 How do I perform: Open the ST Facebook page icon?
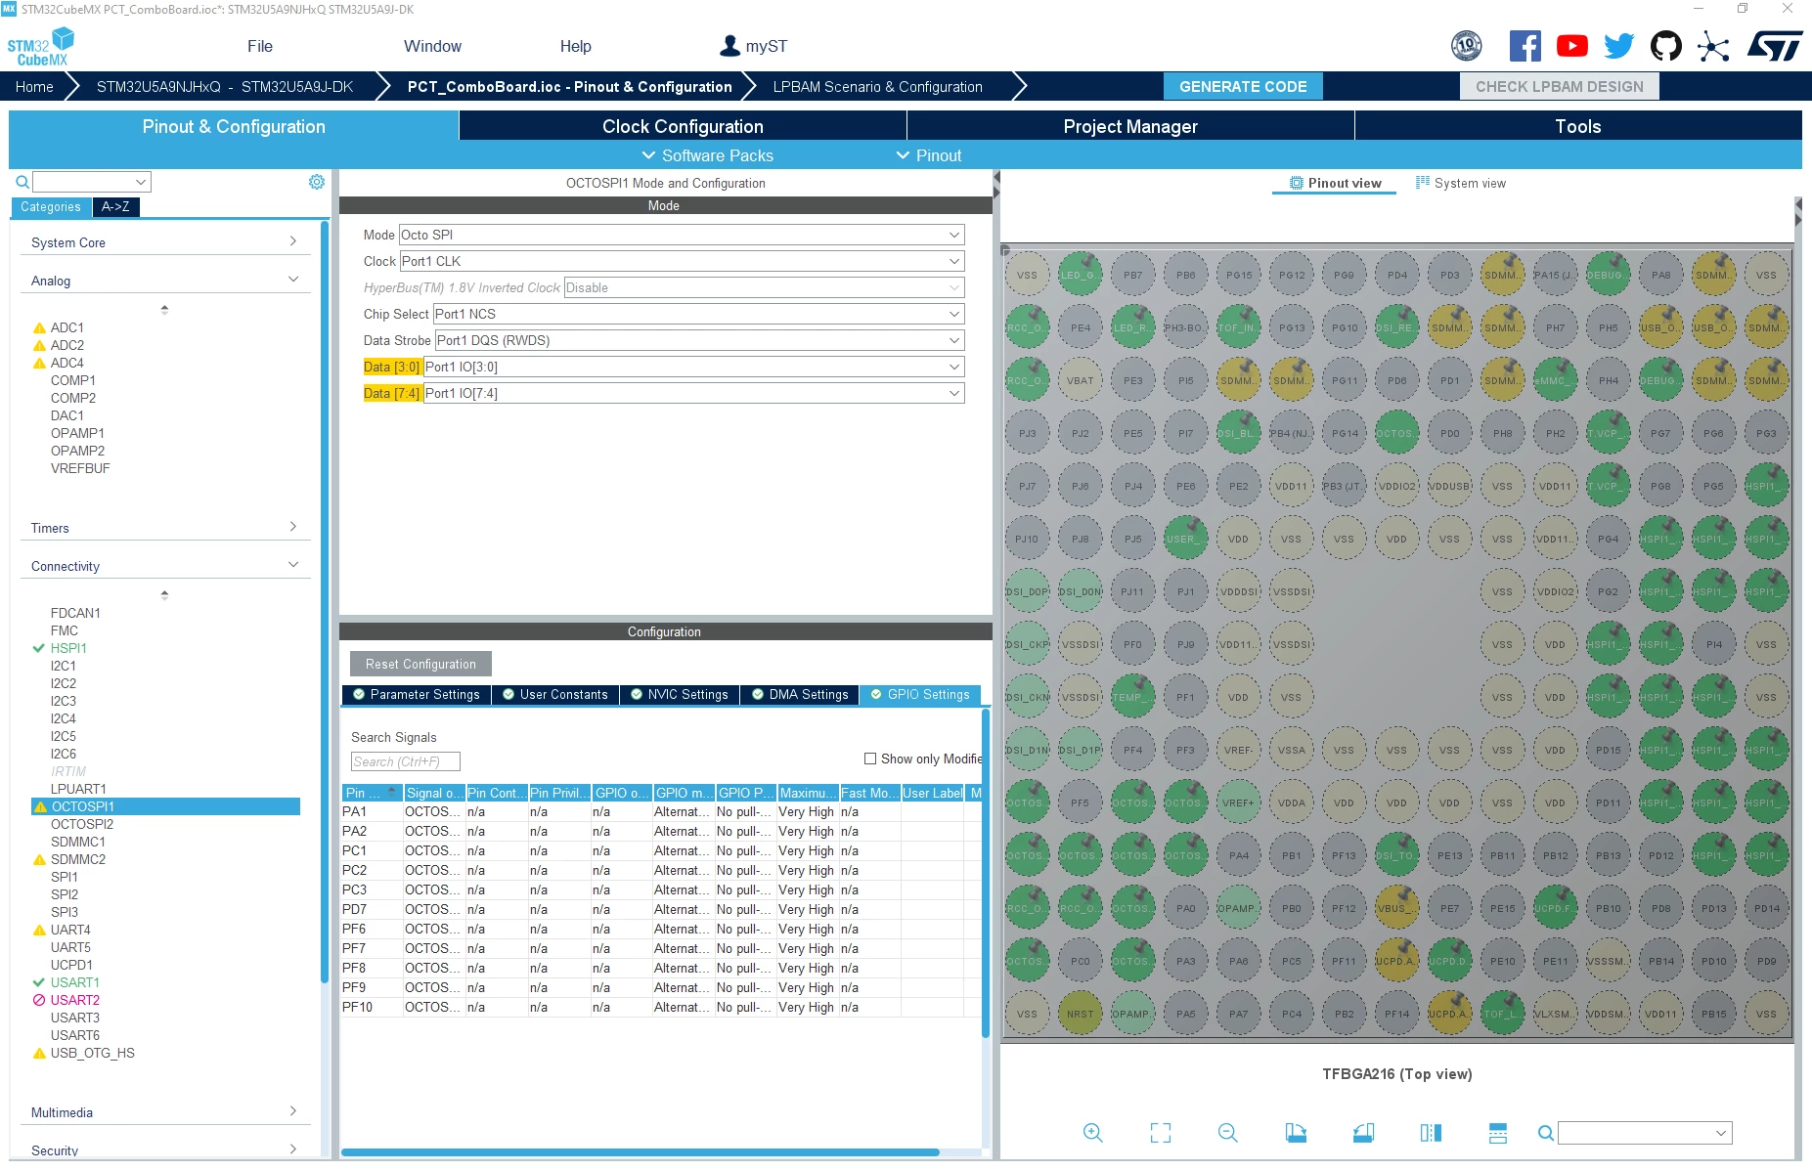tap(1525, 46)
